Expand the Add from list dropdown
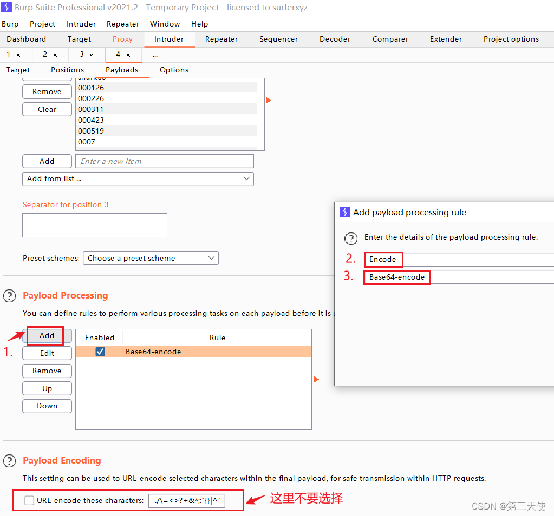Image resolution: width=554 pixels, height=516 pixels. (138, 179)
